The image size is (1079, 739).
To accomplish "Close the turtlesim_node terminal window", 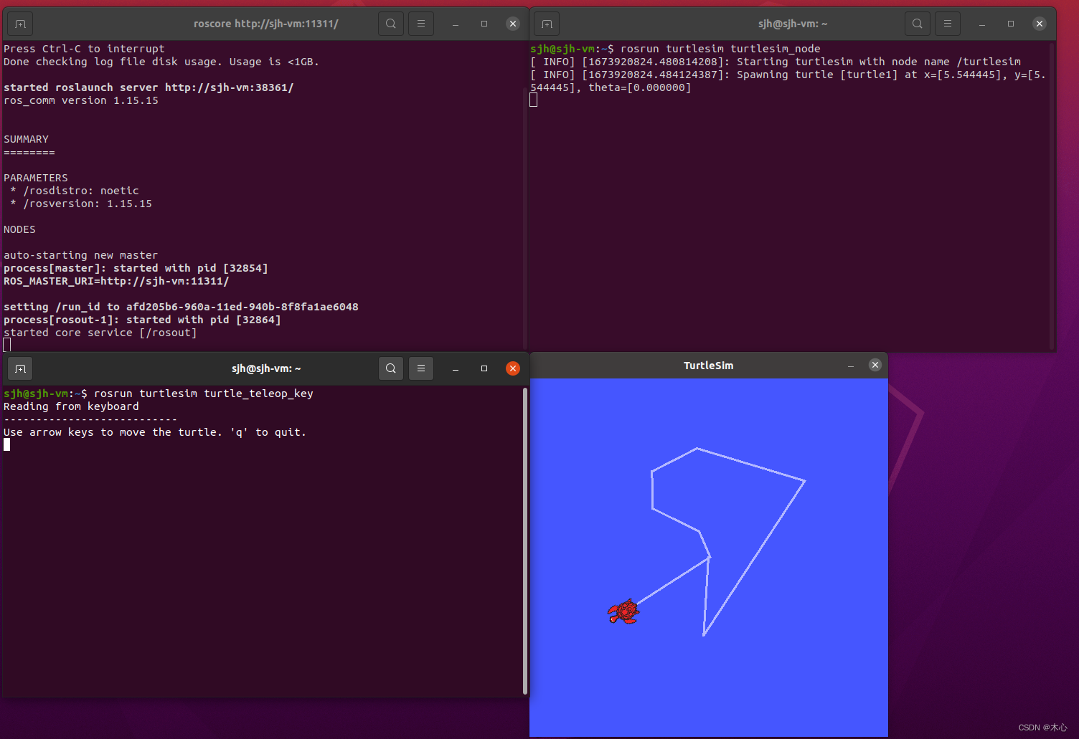I will 1040,24.
